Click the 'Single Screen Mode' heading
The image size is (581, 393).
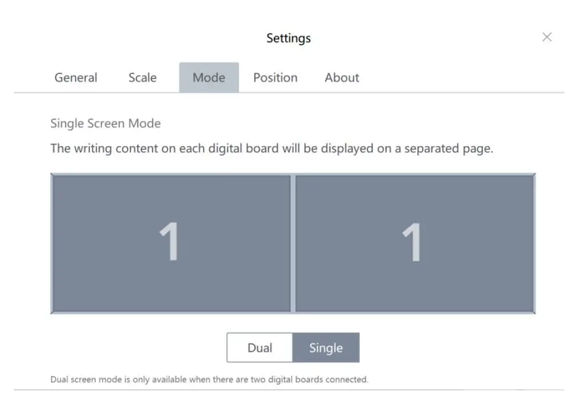(x=106, y=123)
